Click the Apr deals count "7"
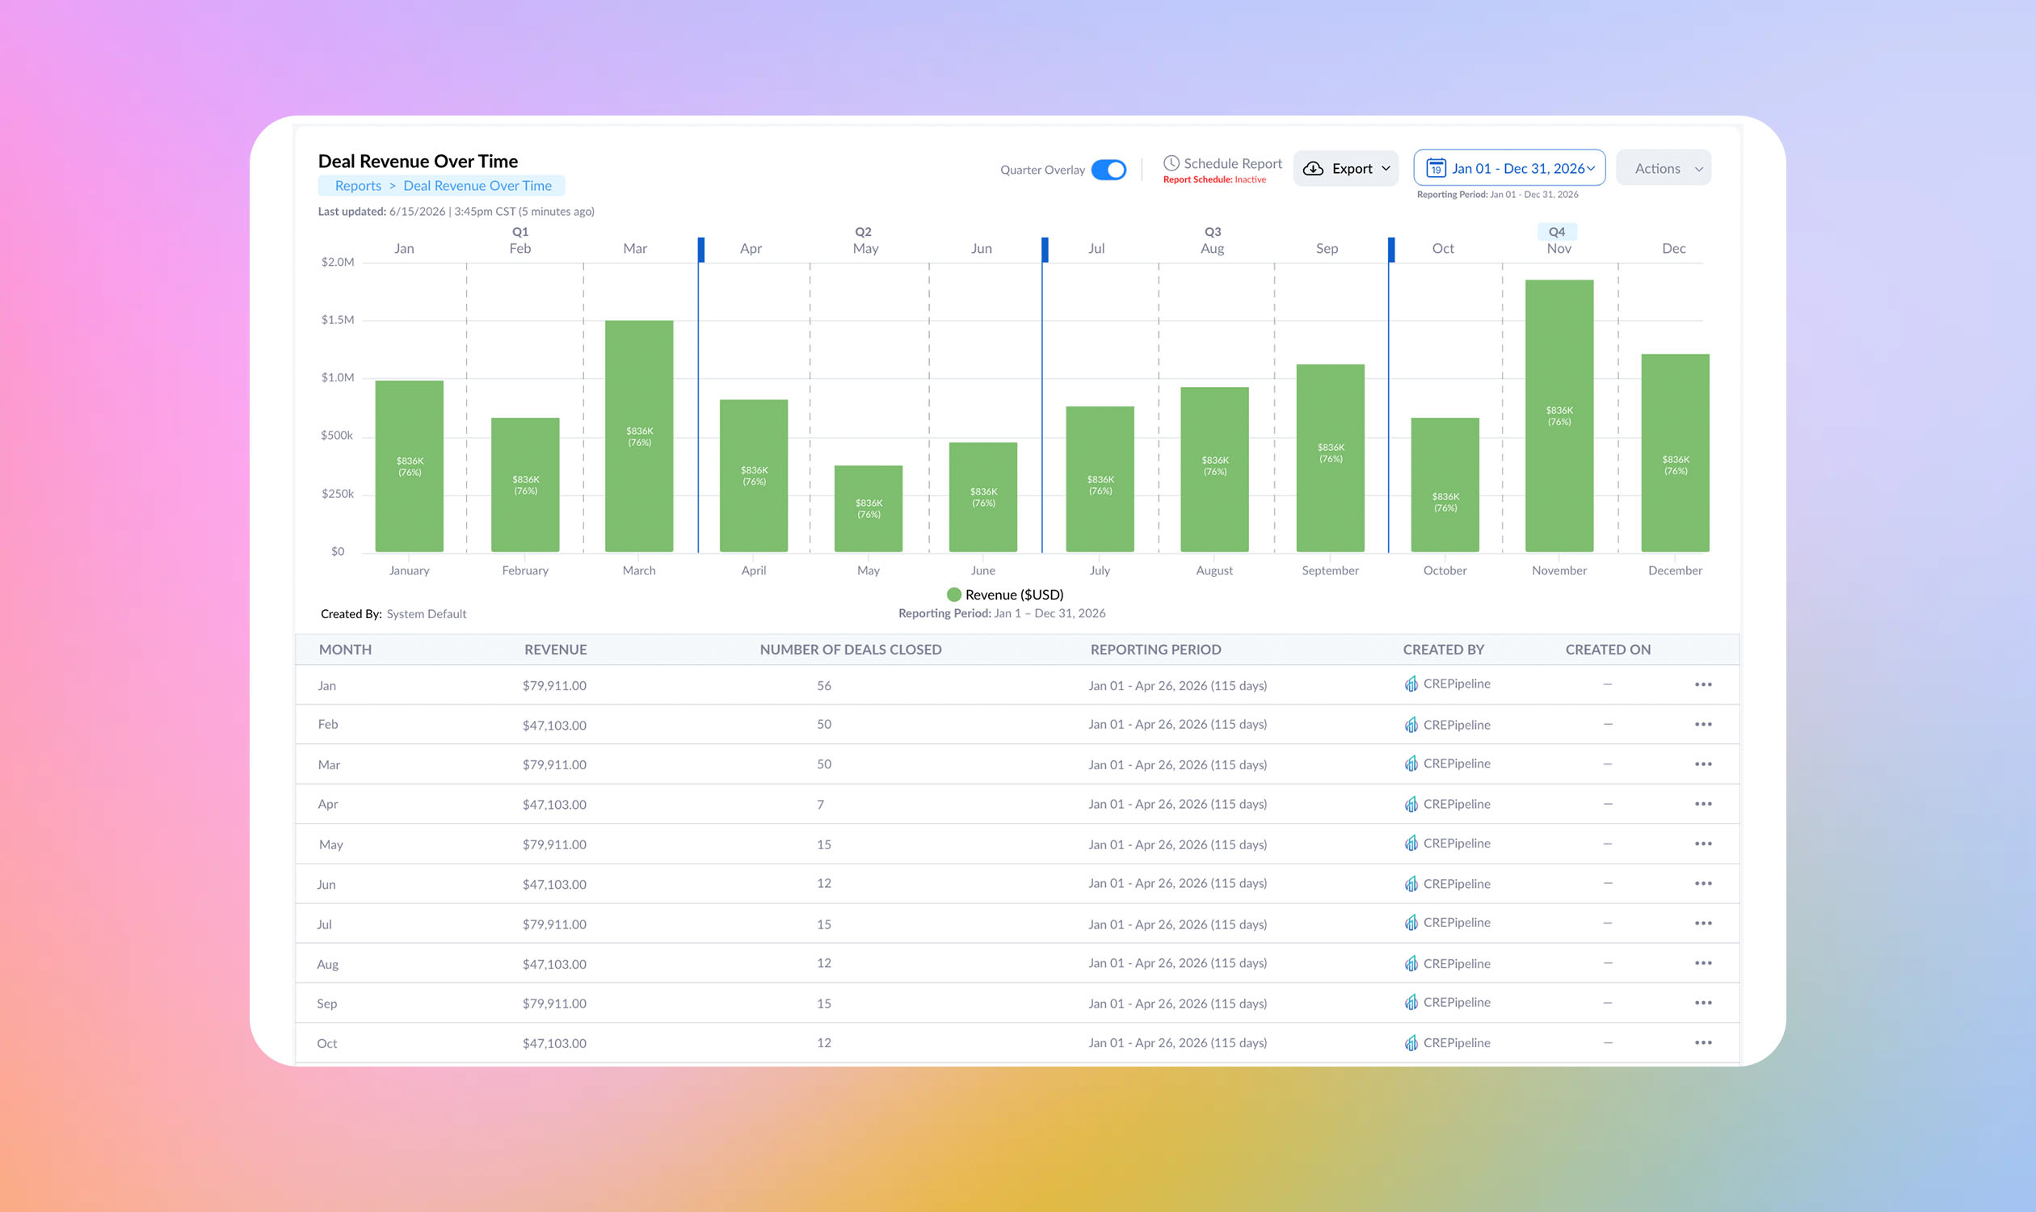Image resolution: width=2036 pixels, height=1212 pixels. 820,805
